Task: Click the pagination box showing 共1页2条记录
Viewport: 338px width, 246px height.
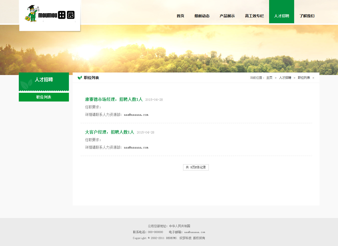Action: coord(196,167)
